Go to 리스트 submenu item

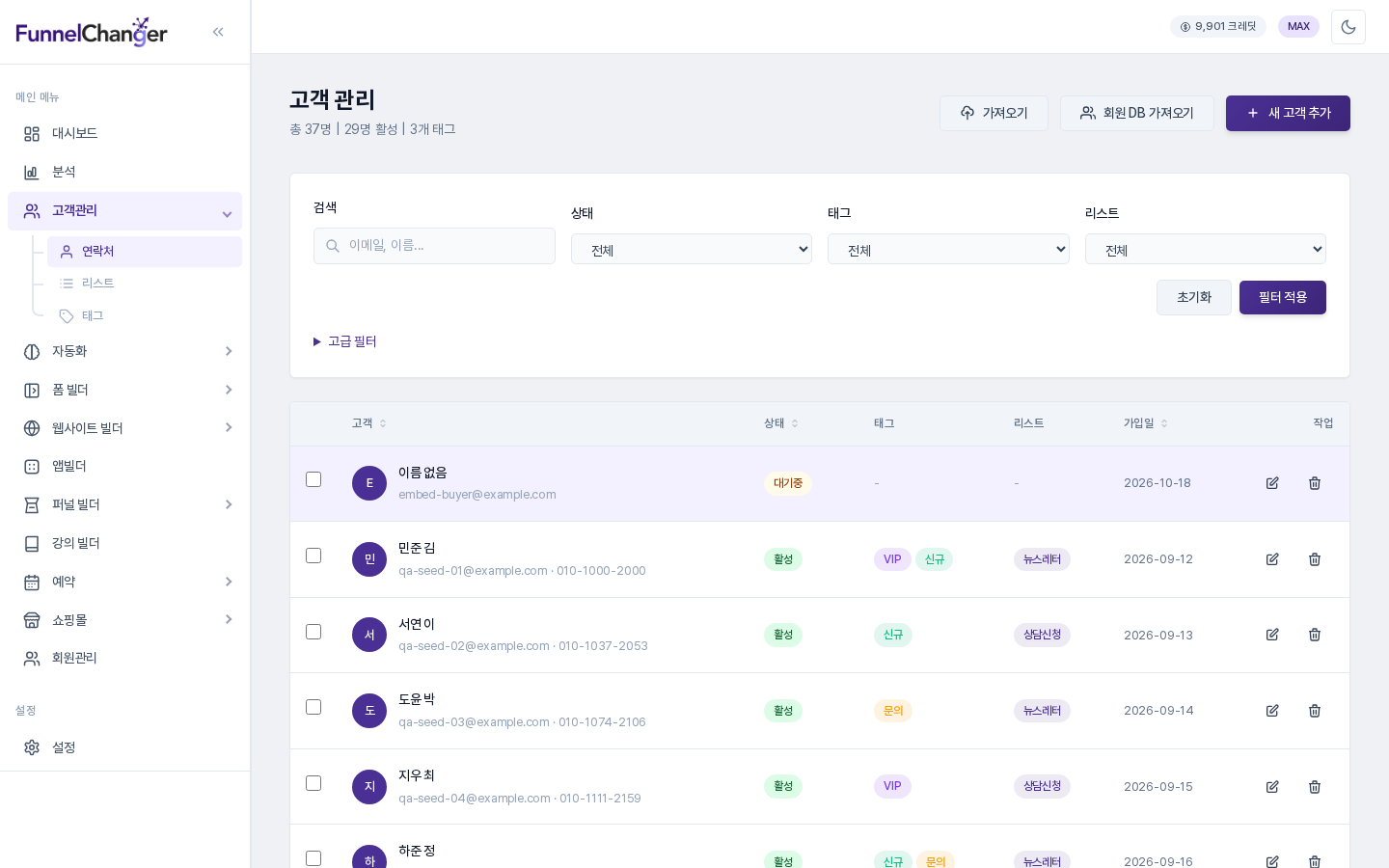click(x=145, y=284)
